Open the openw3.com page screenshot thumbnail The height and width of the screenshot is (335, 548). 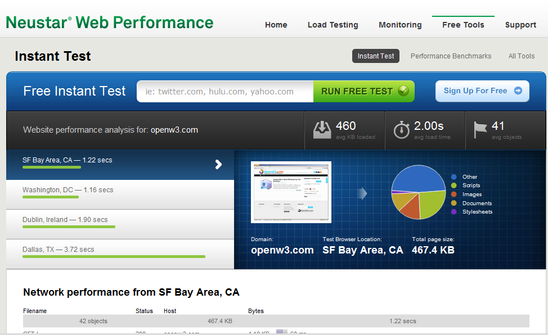click(x=291, y=192)
